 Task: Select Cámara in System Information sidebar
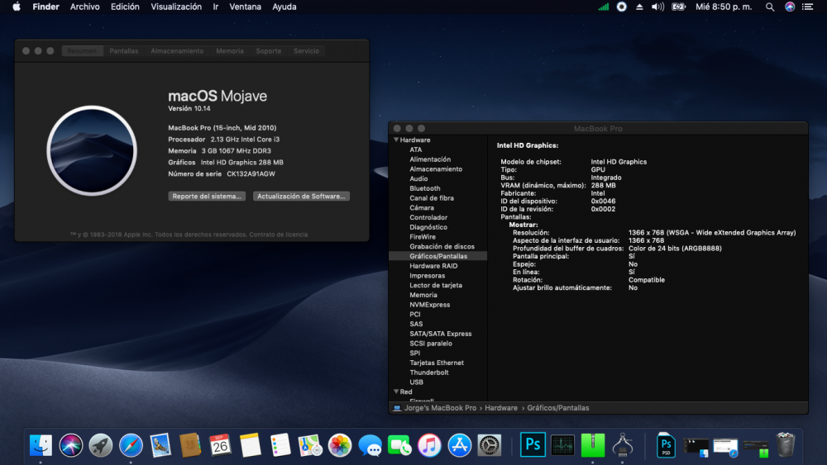(x=422, y=207)
